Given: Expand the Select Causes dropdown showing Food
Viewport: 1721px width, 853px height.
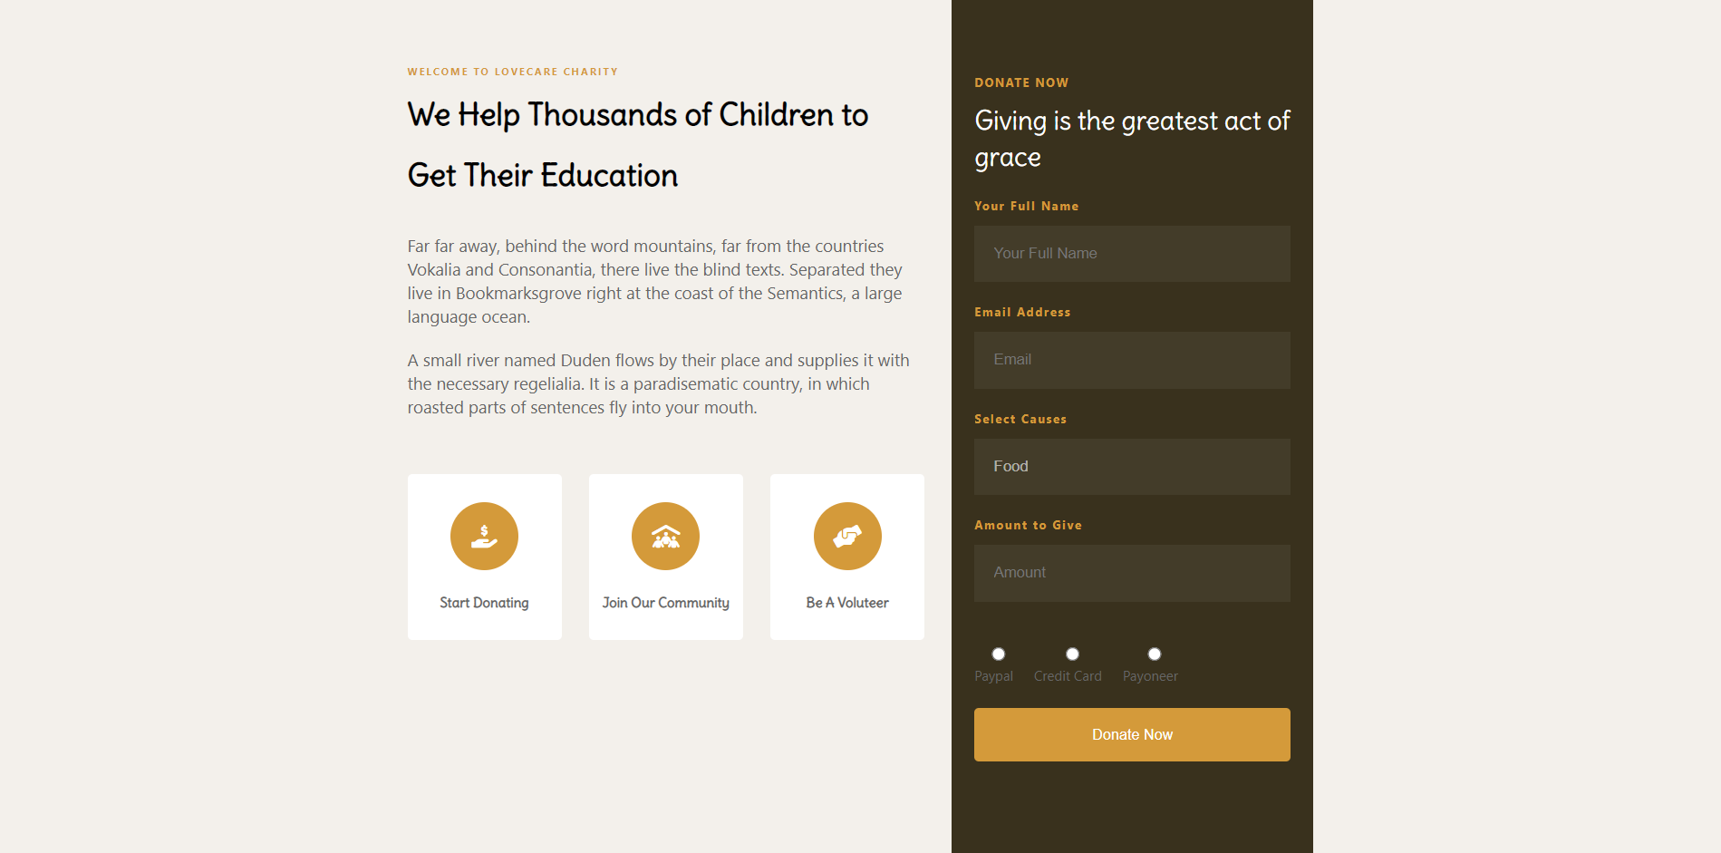Looking at the screenshot, I should point(1132,467).
